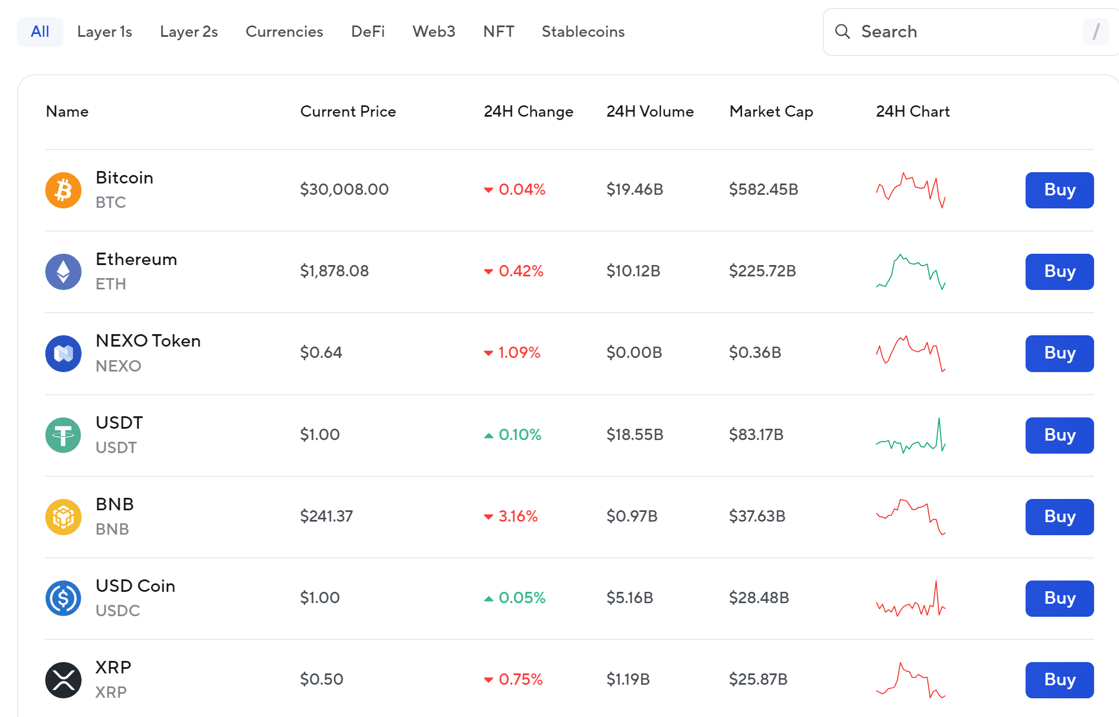
Task: Sort by the Current Price header
Action: (348, 112)
